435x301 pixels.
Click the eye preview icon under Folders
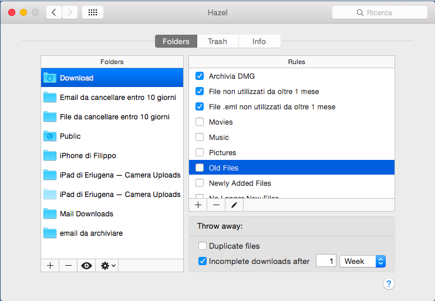(x=86, y=266)
